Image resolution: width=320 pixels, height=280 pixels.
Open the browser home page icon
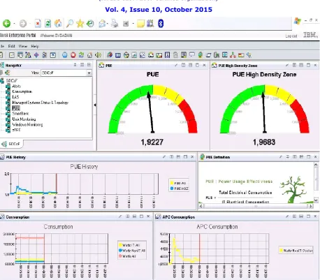[x=58, y=23]
